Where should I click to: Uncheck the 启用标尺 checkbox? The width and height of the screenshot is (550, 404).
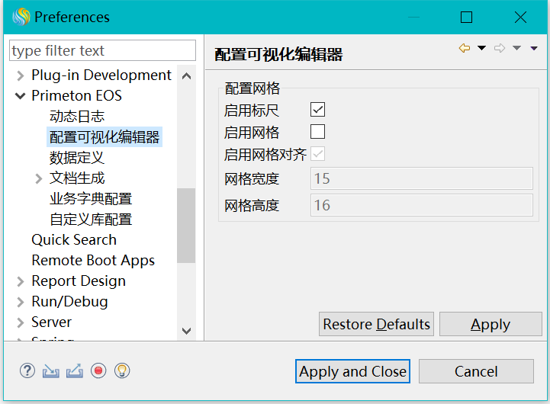click(x=318, y=111)
